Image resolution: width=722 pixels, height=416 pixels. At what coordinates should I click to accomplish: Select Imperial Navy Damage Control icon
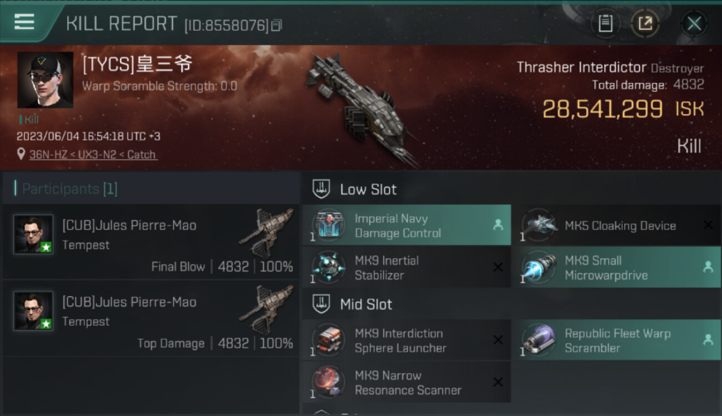click(327, 225)
